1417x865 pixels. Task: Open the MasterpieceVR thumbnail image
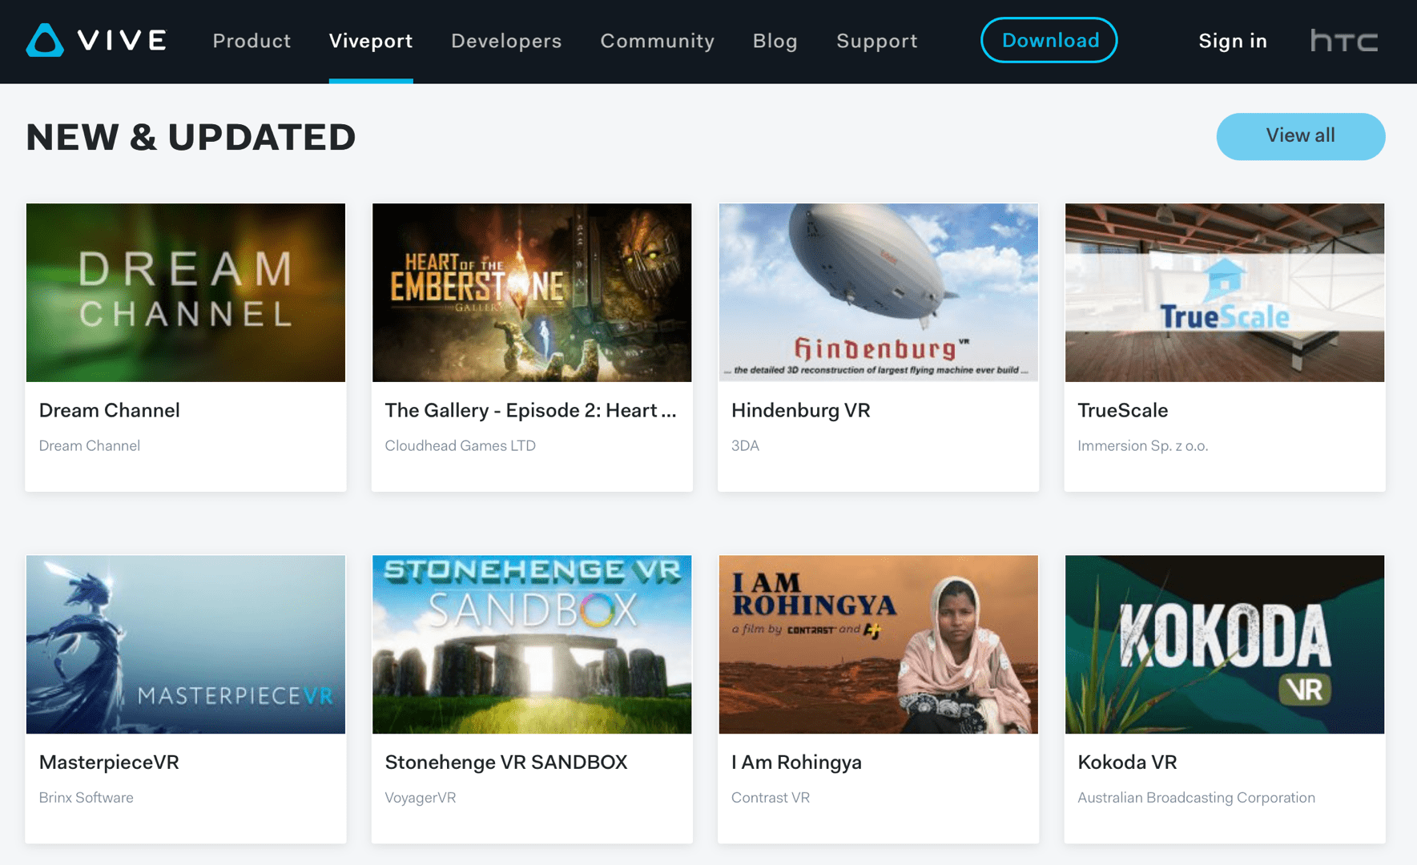(x=186, y=644)
